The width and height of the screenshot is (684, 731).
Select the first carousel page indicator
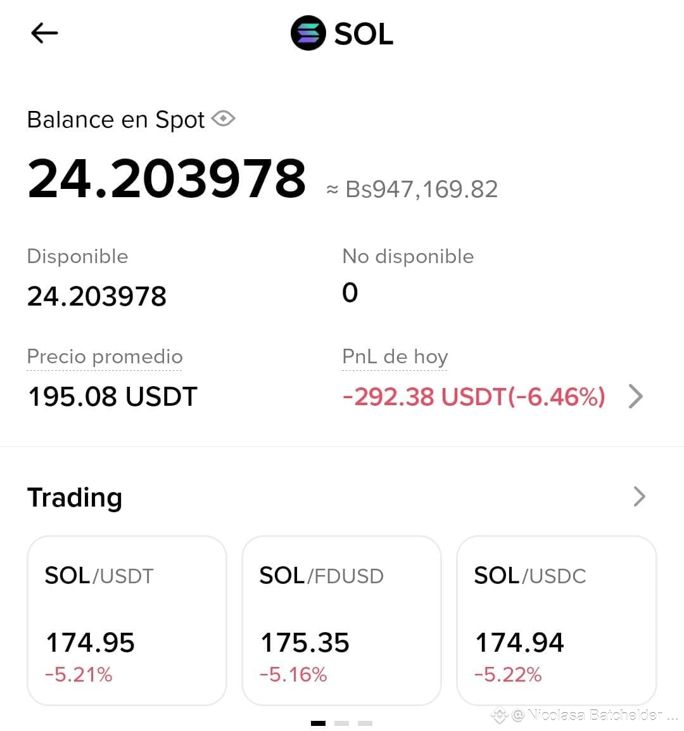pos(318,723)
